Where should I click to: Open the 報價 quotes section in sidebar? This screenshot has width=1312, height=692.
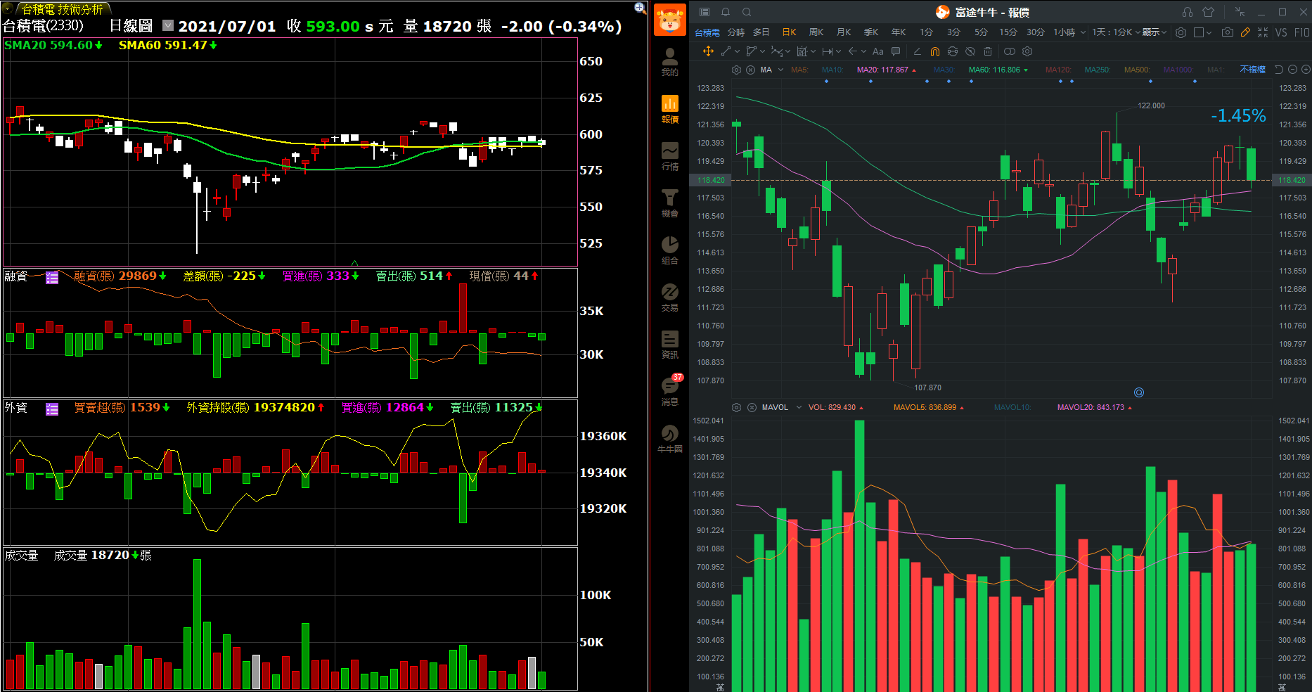tap(670, 109)
